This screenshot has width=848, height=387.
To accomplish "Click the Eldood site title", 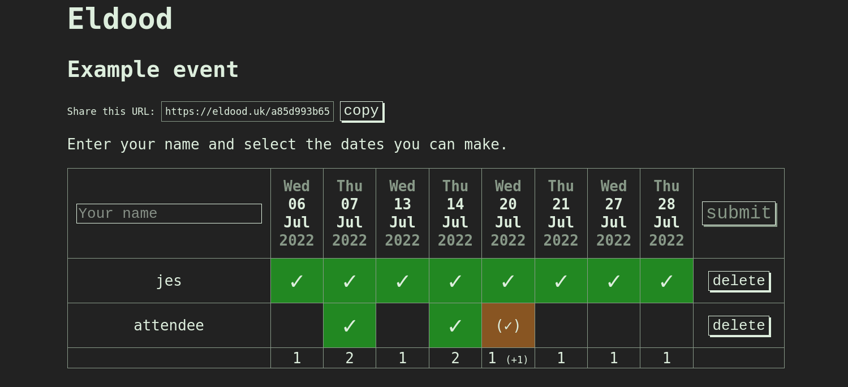I will point(120,19).
